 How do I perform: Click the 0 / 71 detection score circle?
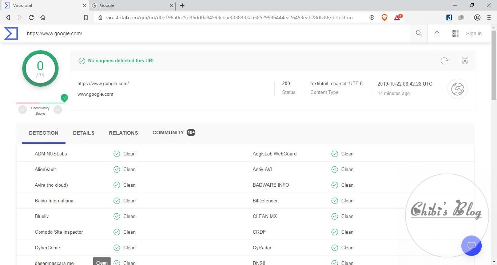pos(40,68)
